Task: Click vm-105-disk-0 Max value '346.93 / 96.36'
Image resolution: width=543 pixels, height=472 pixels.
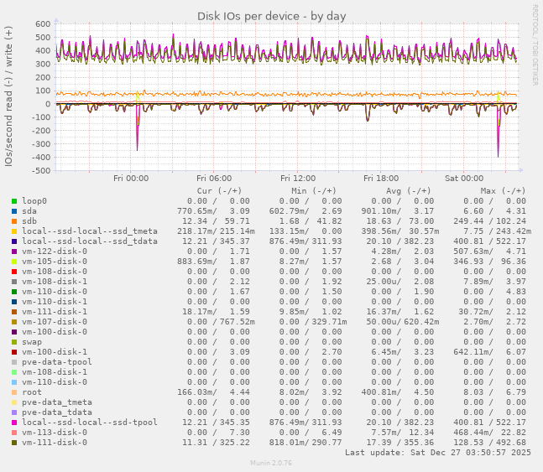Action: (x=489, y=262)
